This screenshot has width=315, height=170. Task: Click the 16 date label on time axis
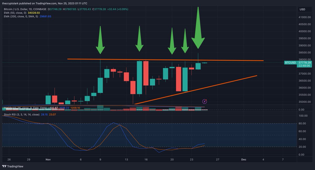(146, 159)
